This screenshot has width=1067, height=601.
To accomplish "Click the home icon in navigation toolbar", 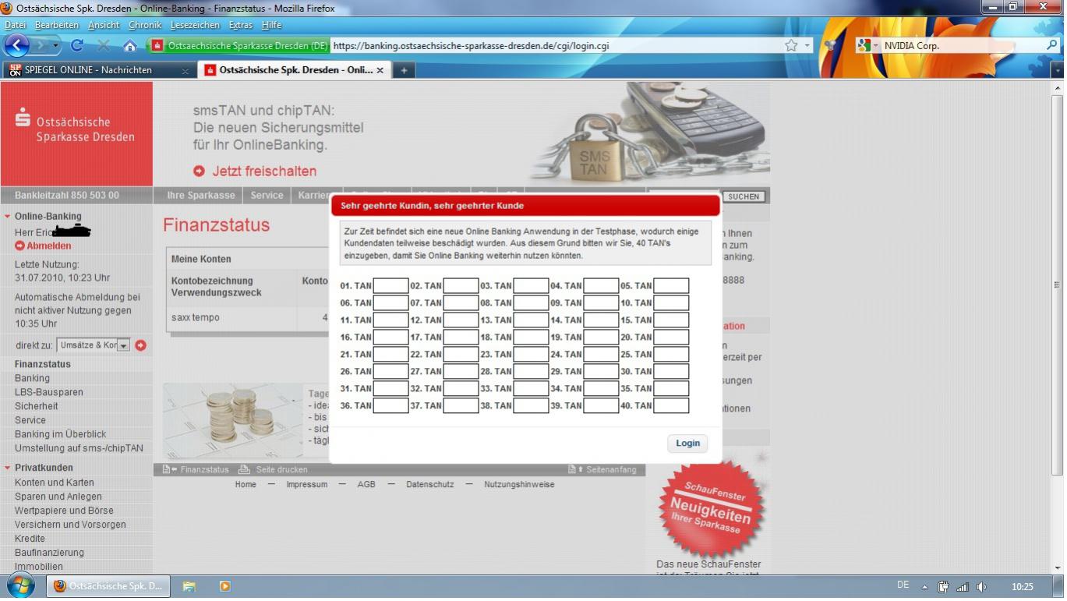I will click(x=130, y=45).
